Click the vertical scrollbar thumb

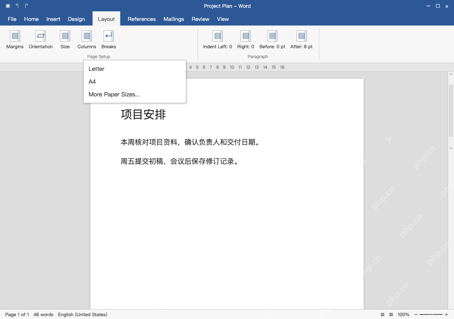tap(451, 111)
